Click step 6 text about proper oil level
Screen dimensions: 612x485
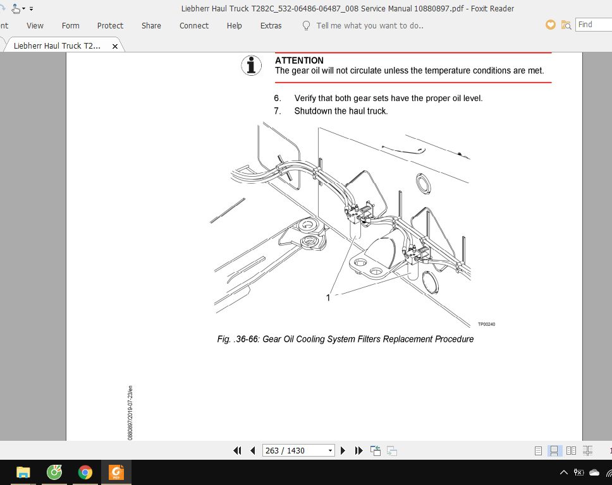[388, 99]
